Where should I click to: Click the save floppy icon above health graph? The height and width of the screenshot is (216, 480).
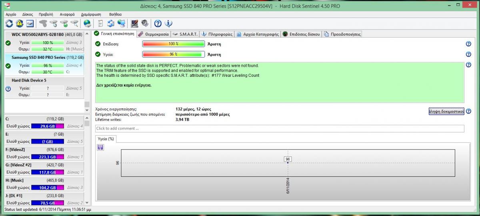pos(100,148)
